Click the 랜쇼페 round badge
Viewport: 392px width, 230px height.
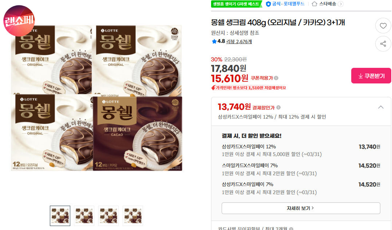(19, 21)
